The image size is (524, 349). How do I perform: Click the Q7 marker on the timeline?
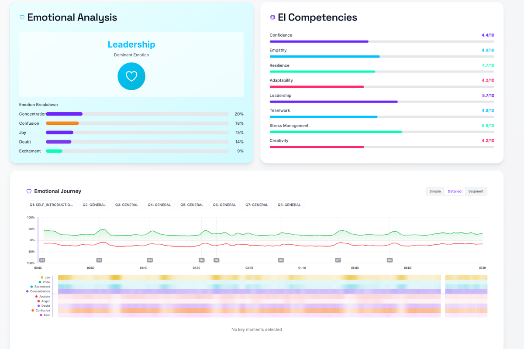point(338,260)
